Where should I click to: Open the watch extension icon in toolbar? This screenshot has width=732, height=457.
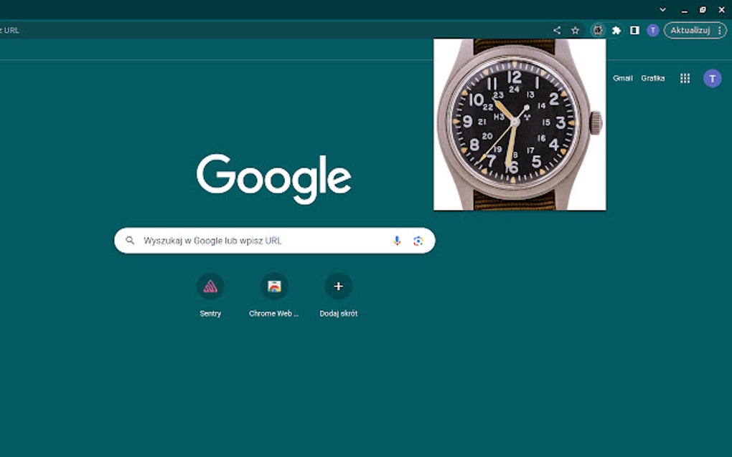[x=596, y=30]
